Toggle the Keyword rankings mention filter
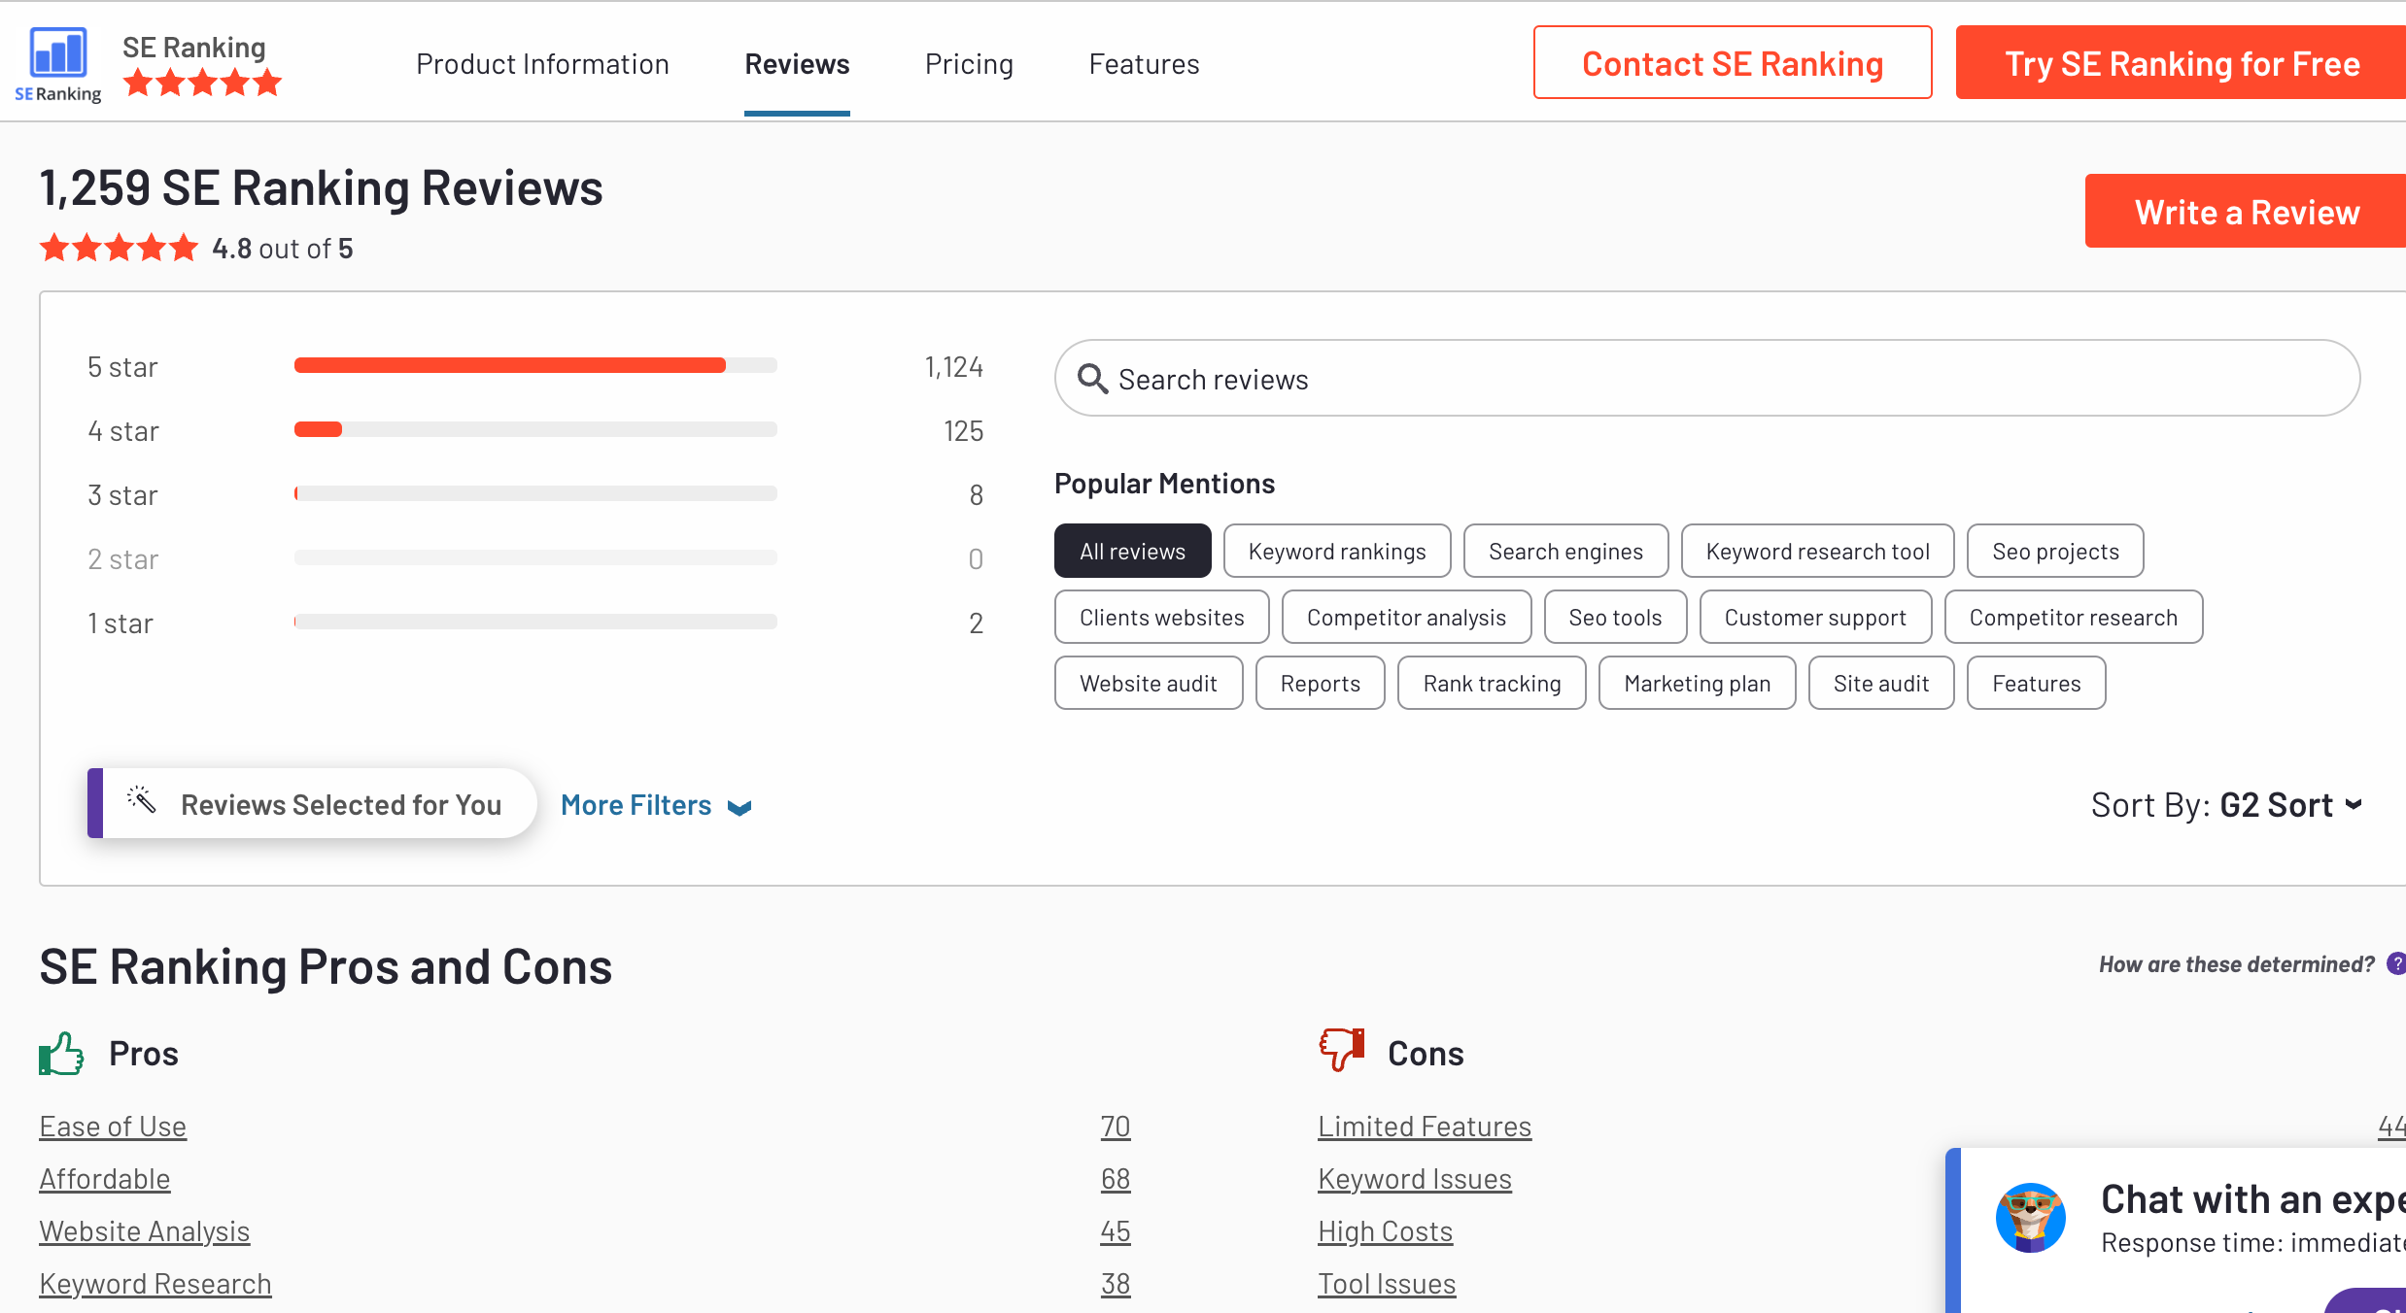This screenshot has height=1313, width=2406. 1336,550
